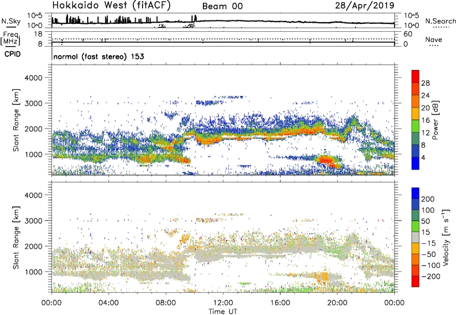Click the 'Time UT' axis label
The image size is (456, 315).
(223, 312)
